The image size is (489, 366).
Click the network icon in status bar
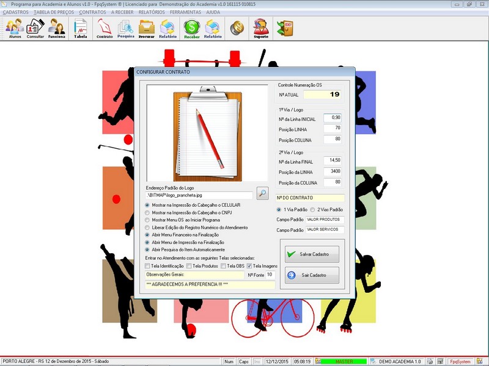click(440, 361)
